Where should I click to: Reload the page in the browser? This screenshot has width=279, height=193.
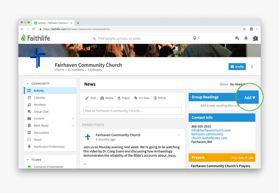coord(33,29)
